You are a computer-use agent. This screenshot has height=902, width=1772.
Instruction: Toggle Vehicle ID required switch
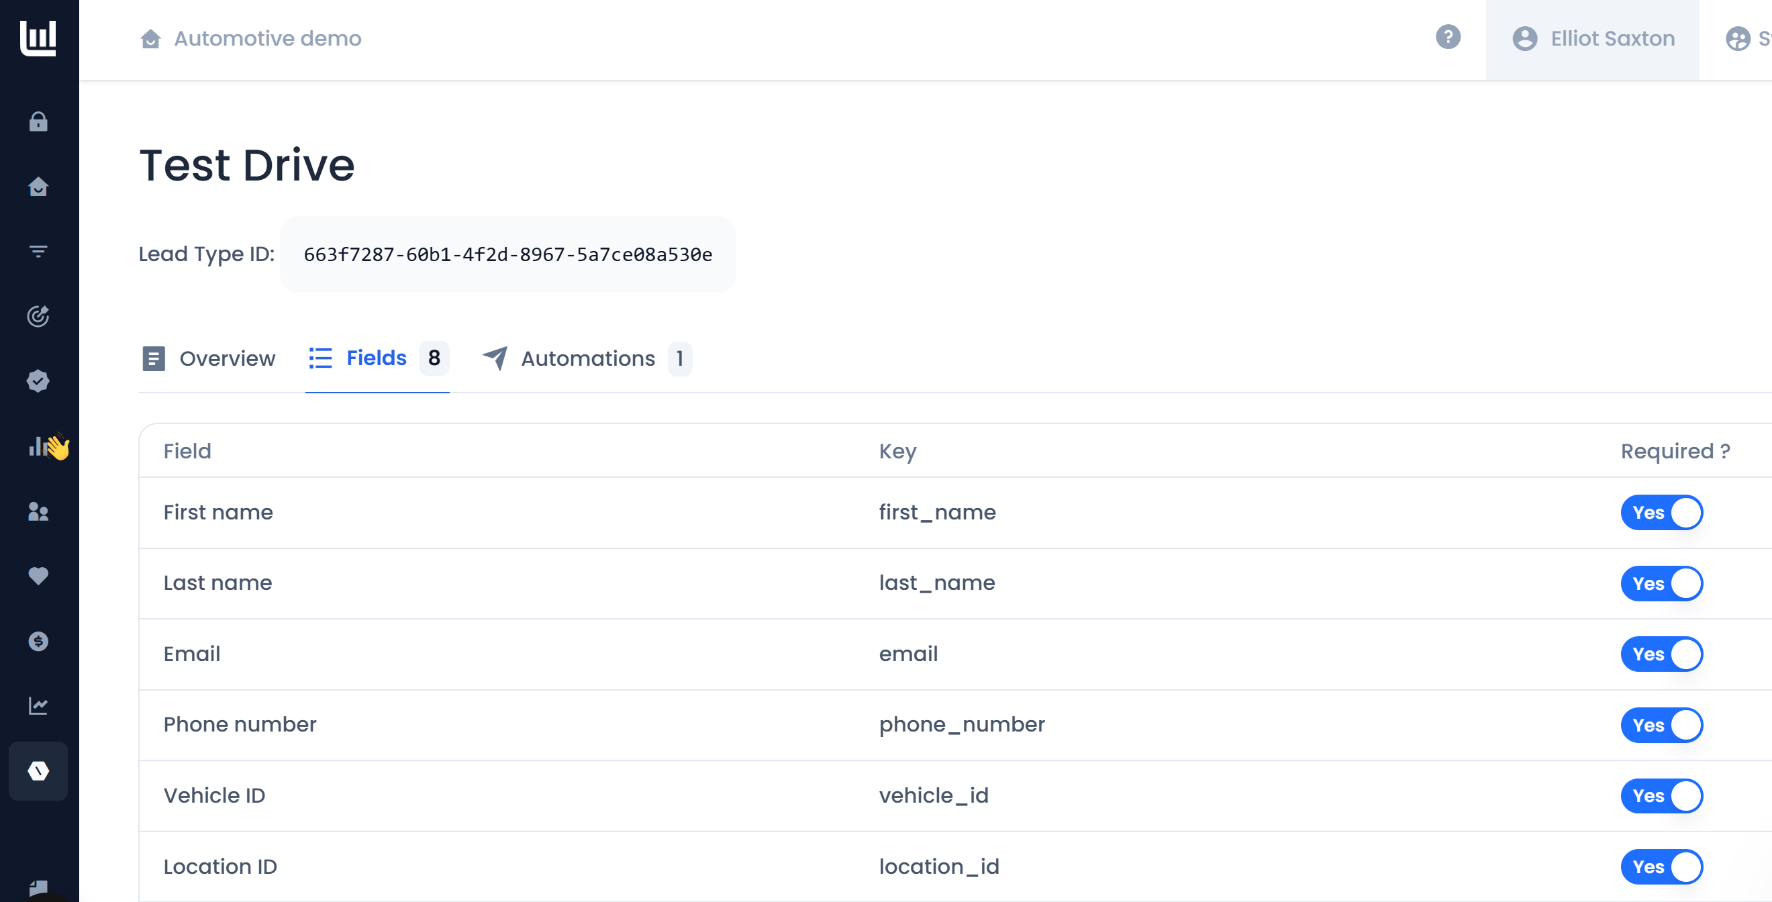point(1661,796)
